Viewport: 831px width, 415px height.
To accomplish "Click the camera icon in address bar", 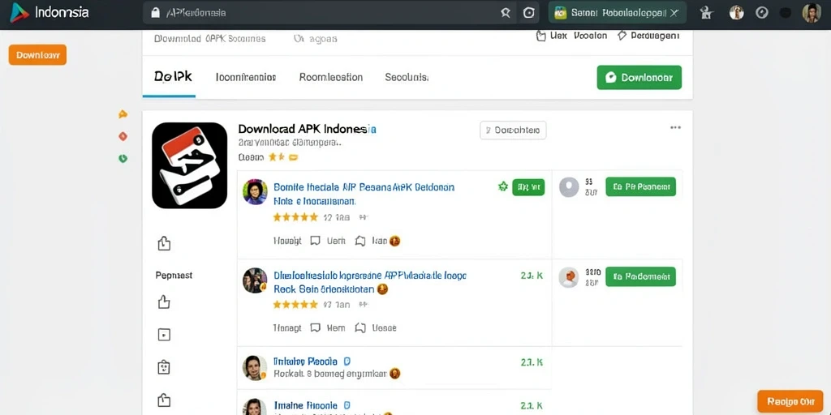I will pos(528,13).
